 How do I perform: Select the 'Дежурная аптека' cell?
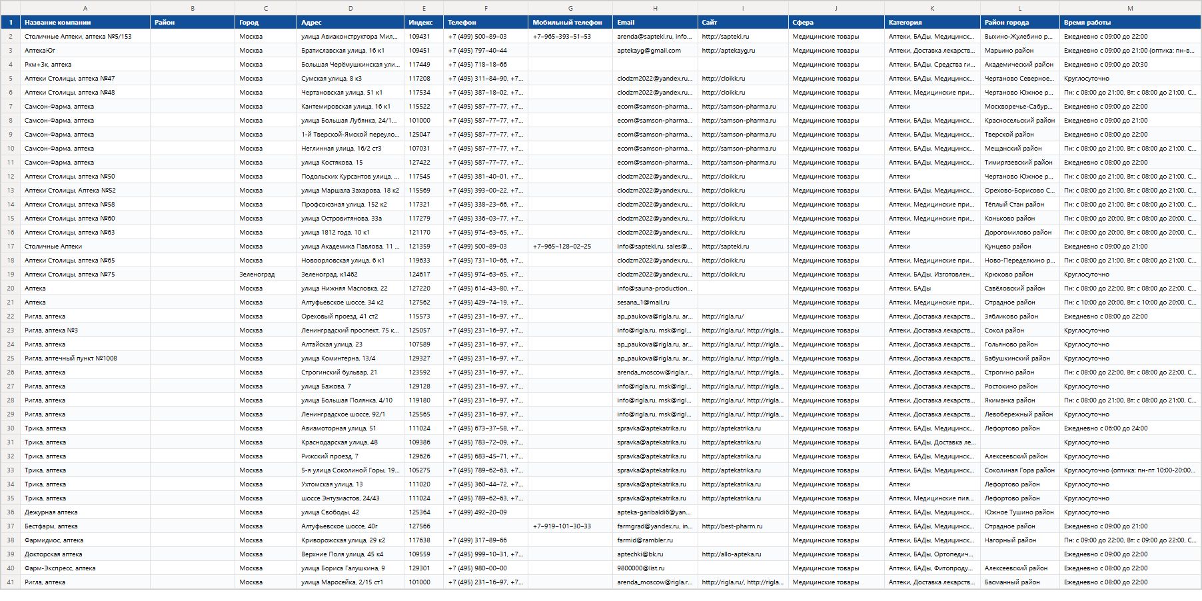[x=85, y=512]
